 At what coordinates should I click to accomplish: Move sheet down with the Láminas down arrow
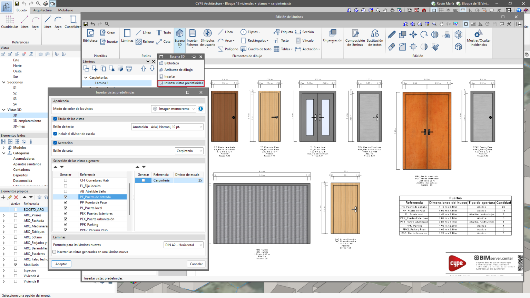pyautogui.click(x=152, y=69)
